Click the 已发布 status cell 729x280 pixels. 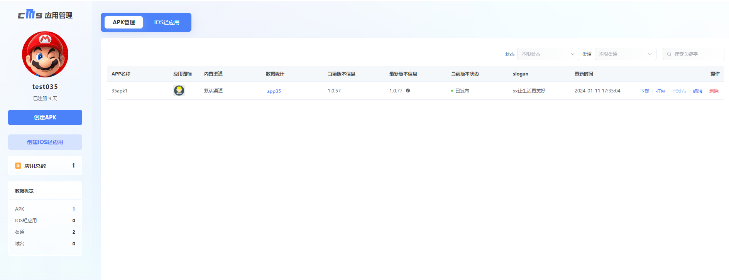pos(460,91)
